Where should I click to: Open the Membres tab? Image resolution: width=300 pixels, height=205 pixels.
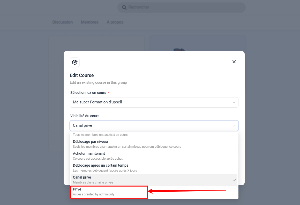[89, 22]
